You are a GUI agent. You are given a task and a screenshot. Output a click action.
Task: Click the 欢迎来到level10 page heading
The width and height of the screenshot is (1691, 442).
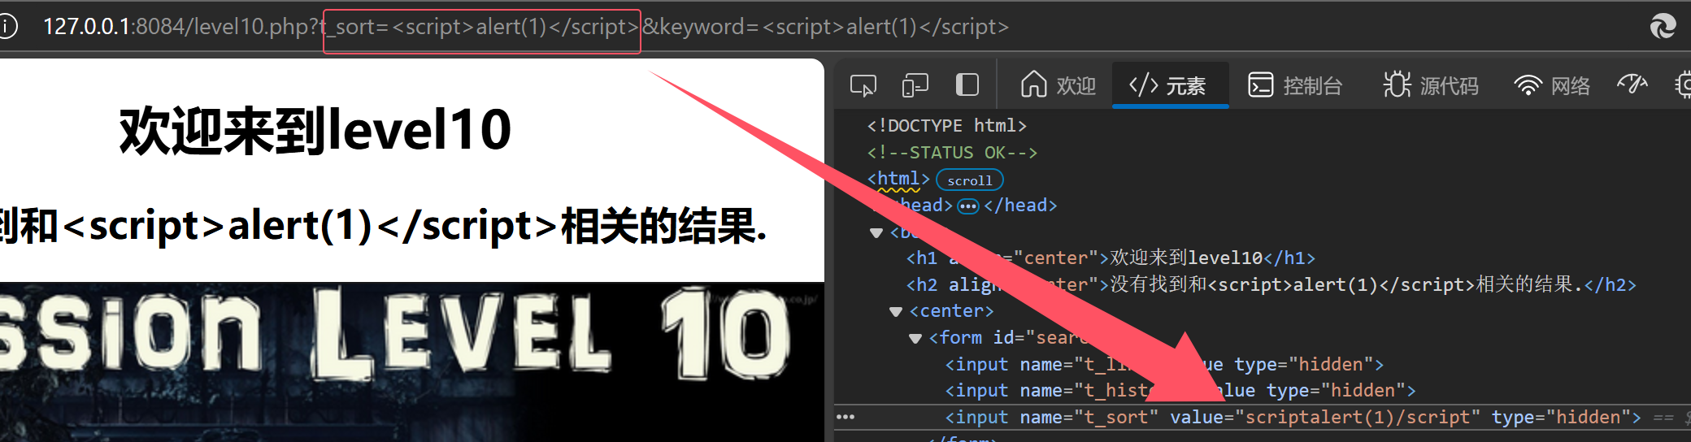[315, 130]
